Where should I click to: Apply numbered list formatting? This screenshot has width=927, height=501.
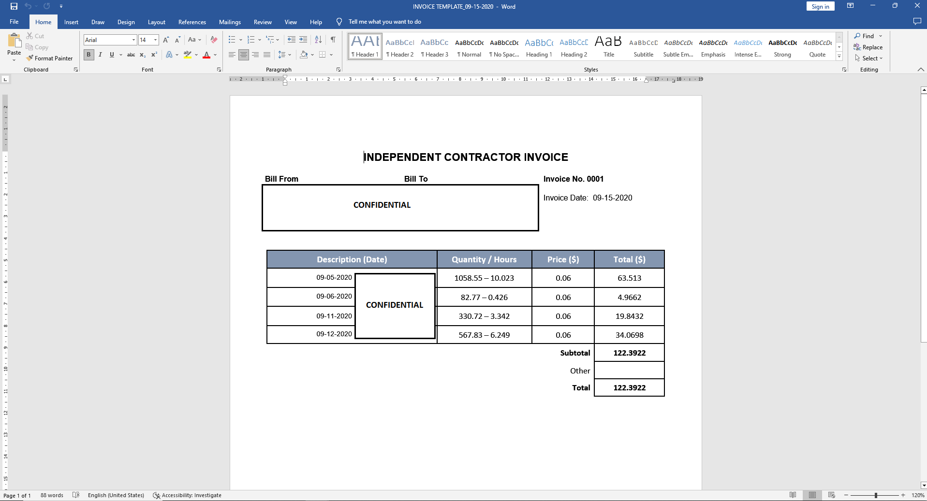pyautogui.click(x=250, y=40)
